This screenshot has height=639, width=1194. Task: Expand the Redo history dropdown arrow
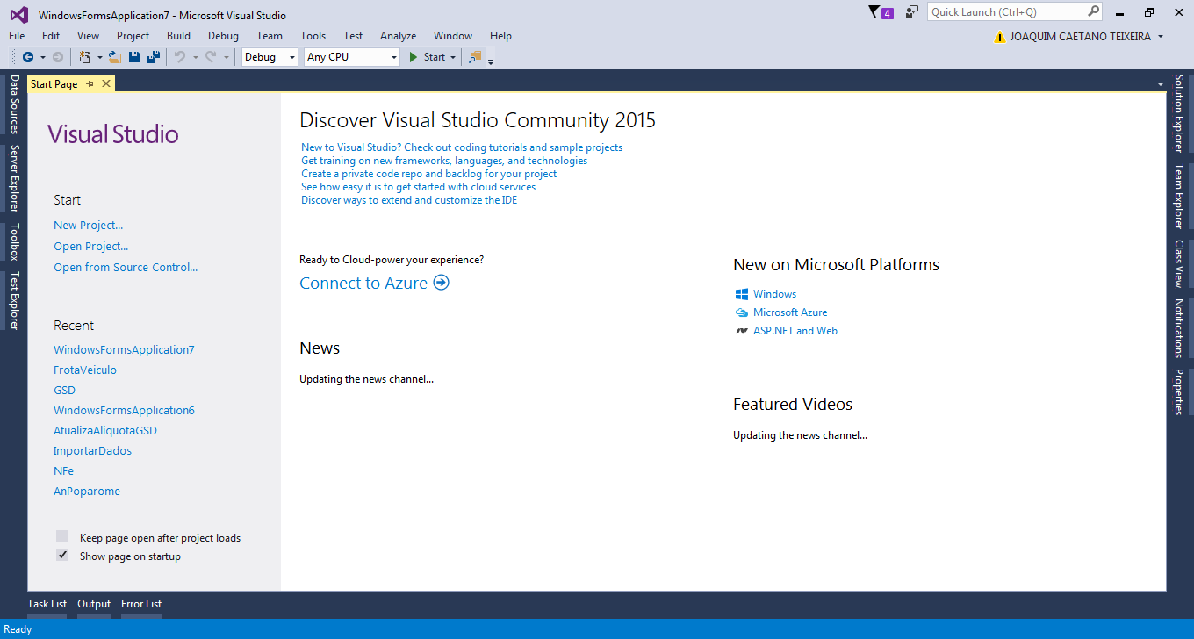tap(226, 57)
